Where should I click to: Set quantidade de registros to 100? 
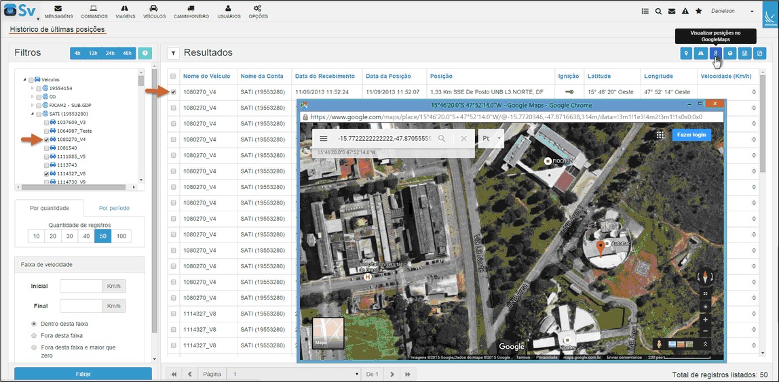click(121, 236)
